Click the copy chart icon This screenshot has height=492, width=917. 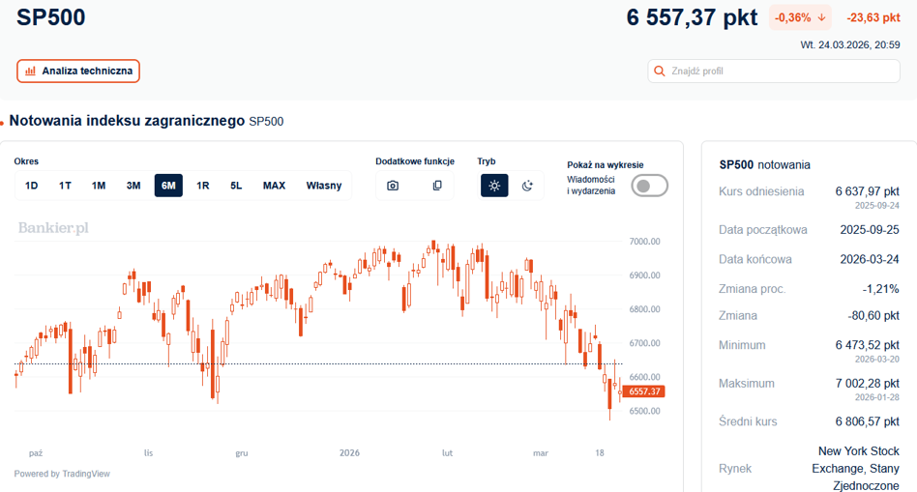437,186
